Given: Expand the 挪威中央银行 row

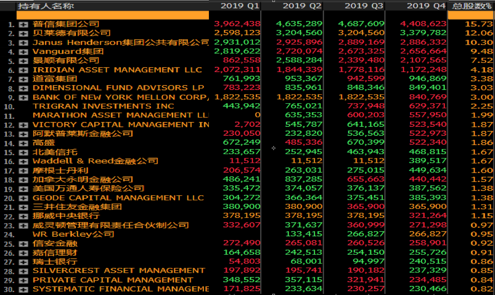Looking at the screenshot, I should [x=24, y=216].
